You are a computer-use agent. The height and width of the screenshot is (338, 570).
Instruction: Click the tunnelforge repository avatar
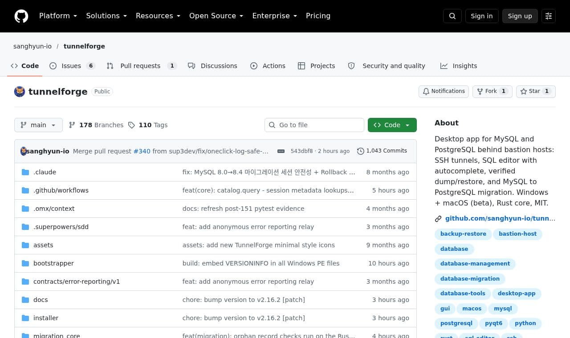[x=20, y=92]
